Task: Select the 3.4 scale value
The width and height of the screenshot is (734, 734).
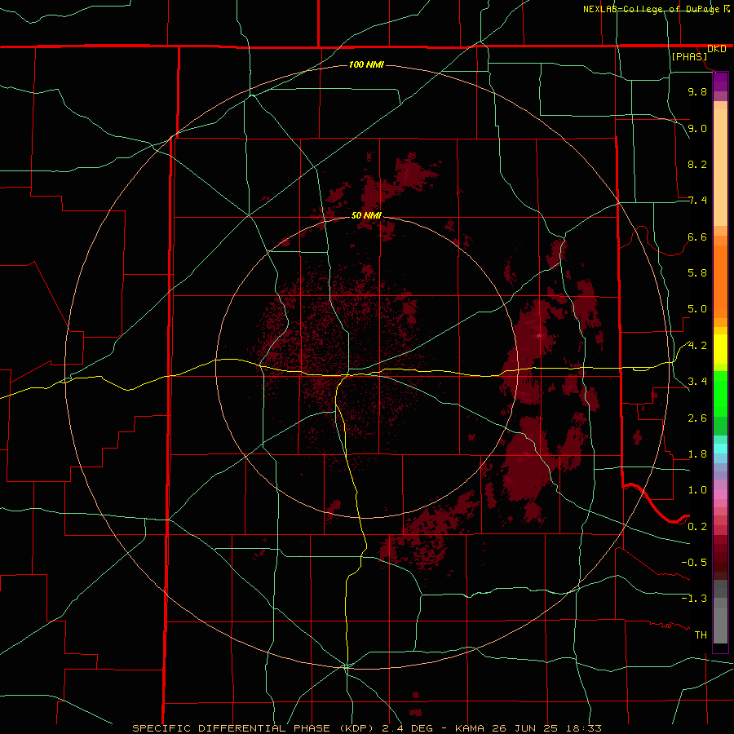Action: 697,382
